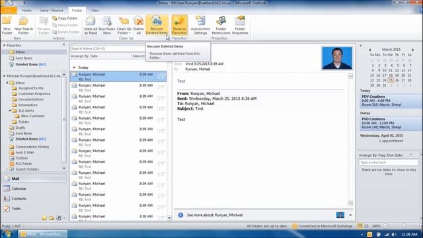
Task: Click Arrange By: Flag: Due Date header
Action: 381,155
